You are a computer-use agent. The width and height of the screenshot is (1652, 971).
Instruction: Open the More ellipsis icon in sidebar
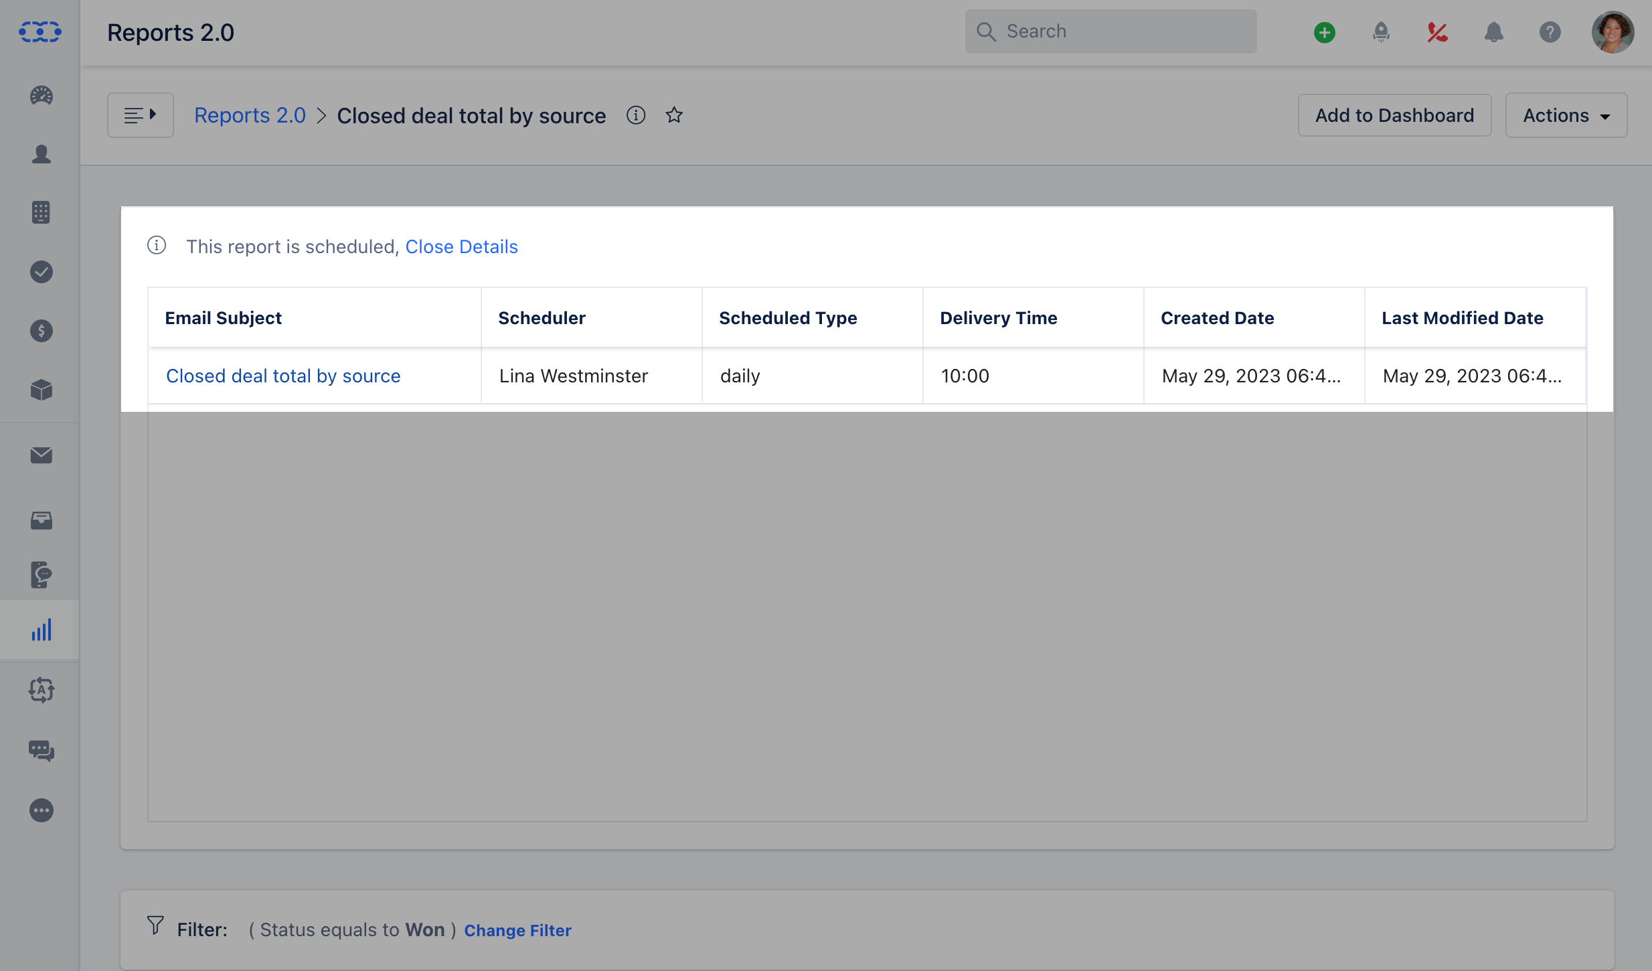[41, 810]
